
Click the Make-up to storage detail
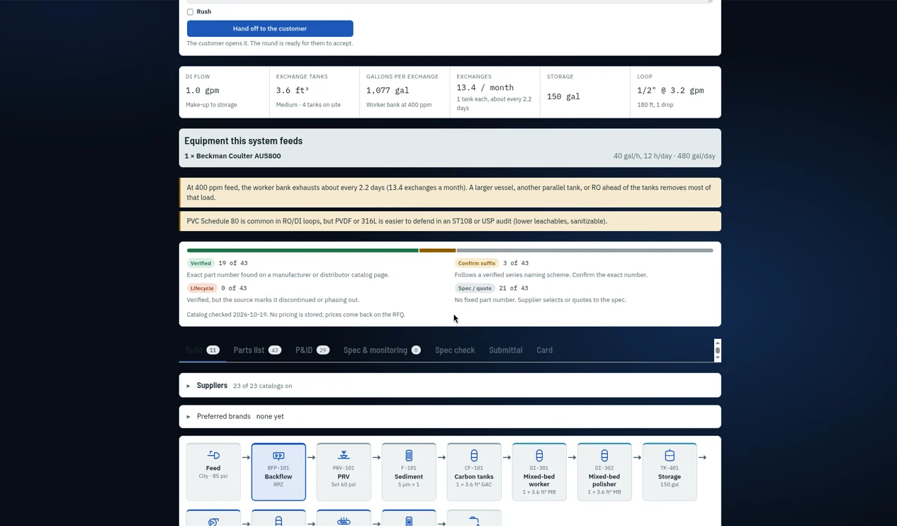pos(211,105)
